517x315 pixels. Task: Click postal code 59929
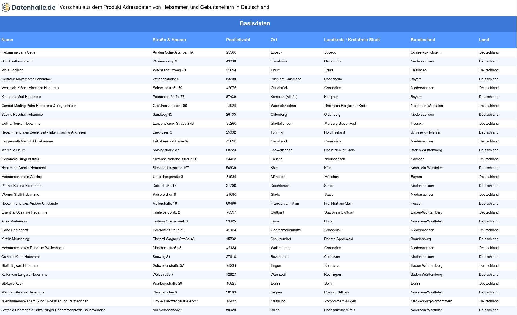tap(231, 310)
